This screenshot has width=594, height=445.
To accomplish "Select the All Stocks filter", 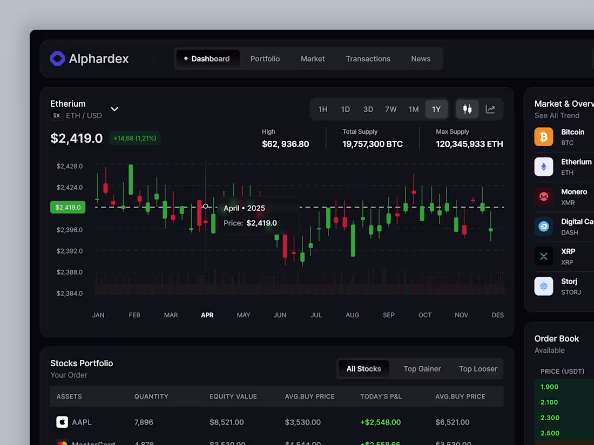I will tap(363, 368).
